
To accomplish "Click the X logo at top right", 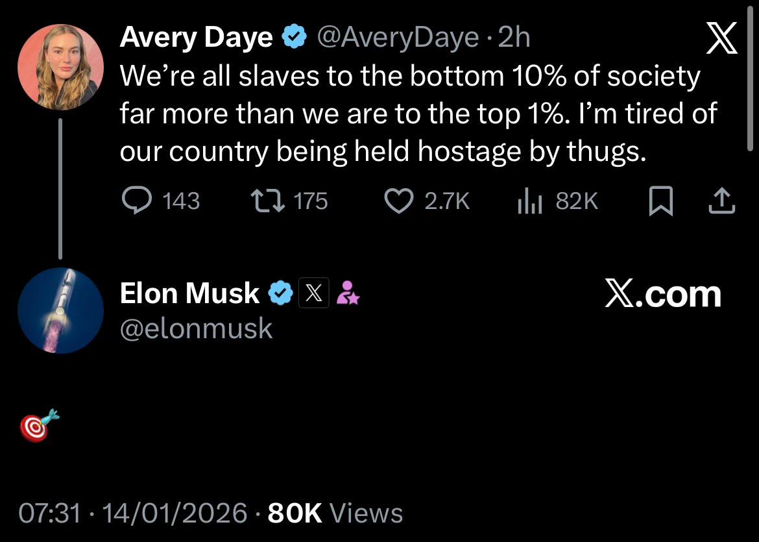I will pyautogui.click(x=722, y=38).
